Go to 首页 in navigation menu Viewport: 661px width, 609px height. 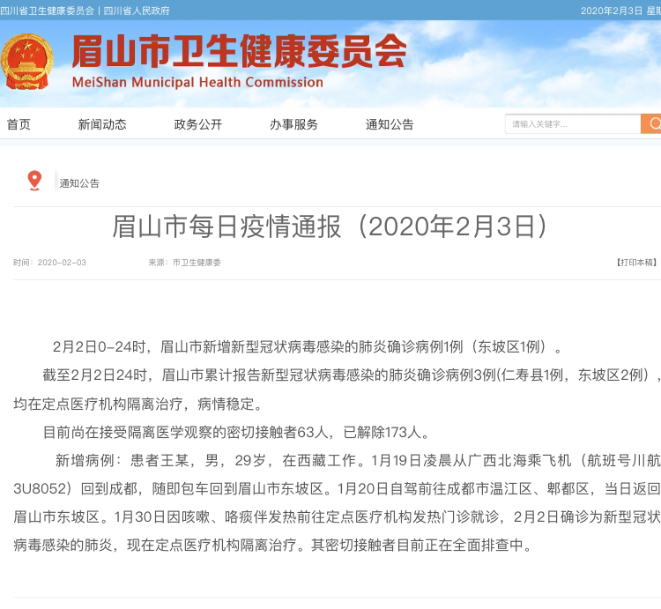point(19,124)
